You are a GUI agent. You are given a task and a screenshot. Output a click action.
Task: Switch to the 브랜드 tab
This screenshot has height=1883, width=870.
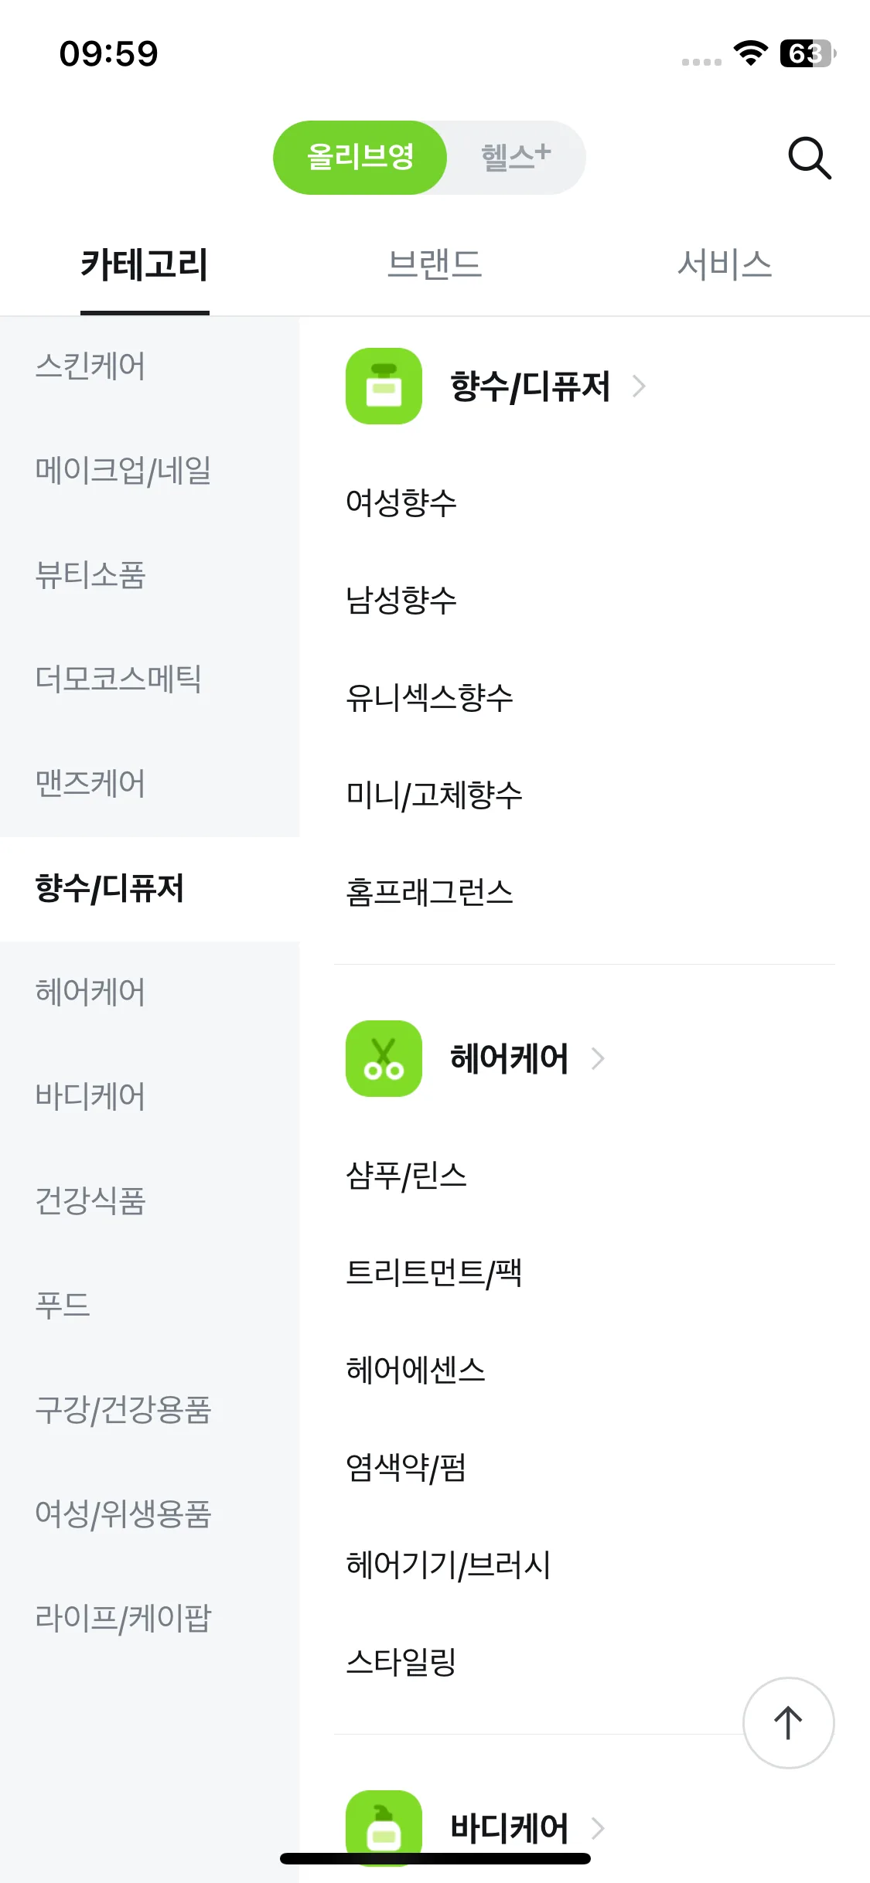pyautogui.click(x=435, y=264)
